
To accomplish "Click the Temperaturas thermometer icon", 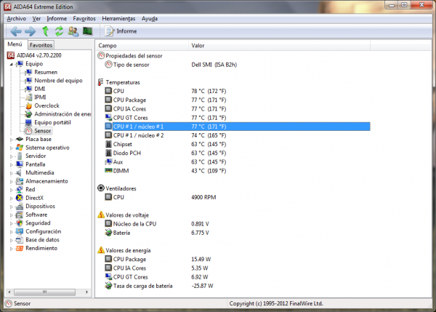I will tap(100, 82).
